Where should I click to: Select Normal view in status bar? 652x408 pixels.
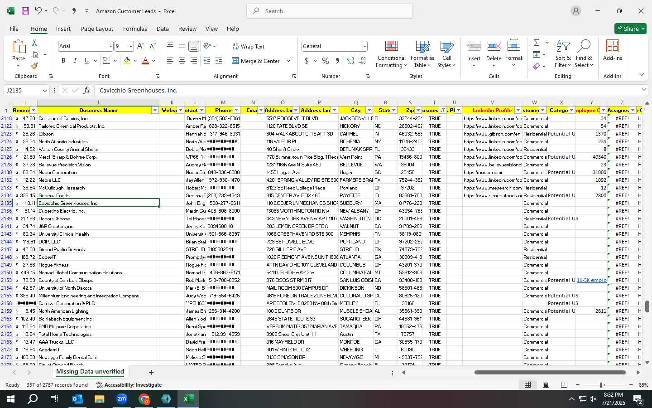(527, 385)
